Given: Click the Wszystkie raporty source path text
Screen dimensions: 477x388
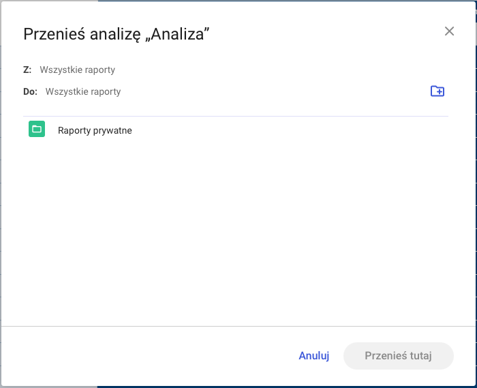Looking at the screenshot, I should [77, 70].
